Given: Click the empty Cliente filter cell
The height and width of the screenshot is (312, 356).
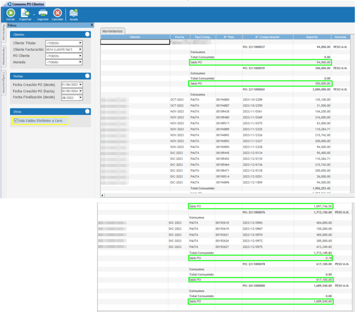Looking at the screenshot, I should coord(135,42).
